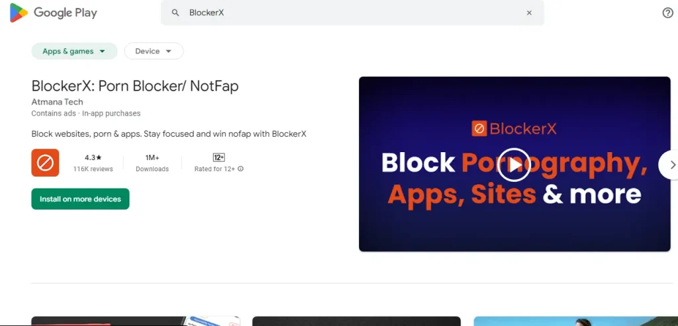
Task: Click the next arrow beside the video
Action: (672, 165)
